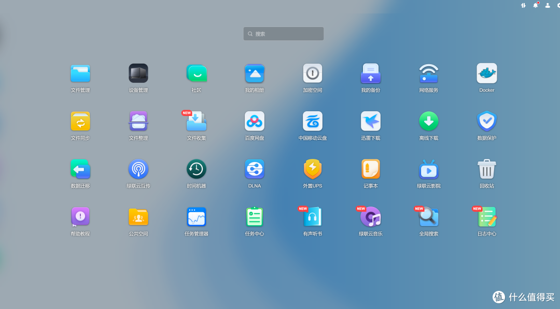Launch 有声听书 audiobook app
This screenshot has width=560, height=309.
(x=313, y=217)
